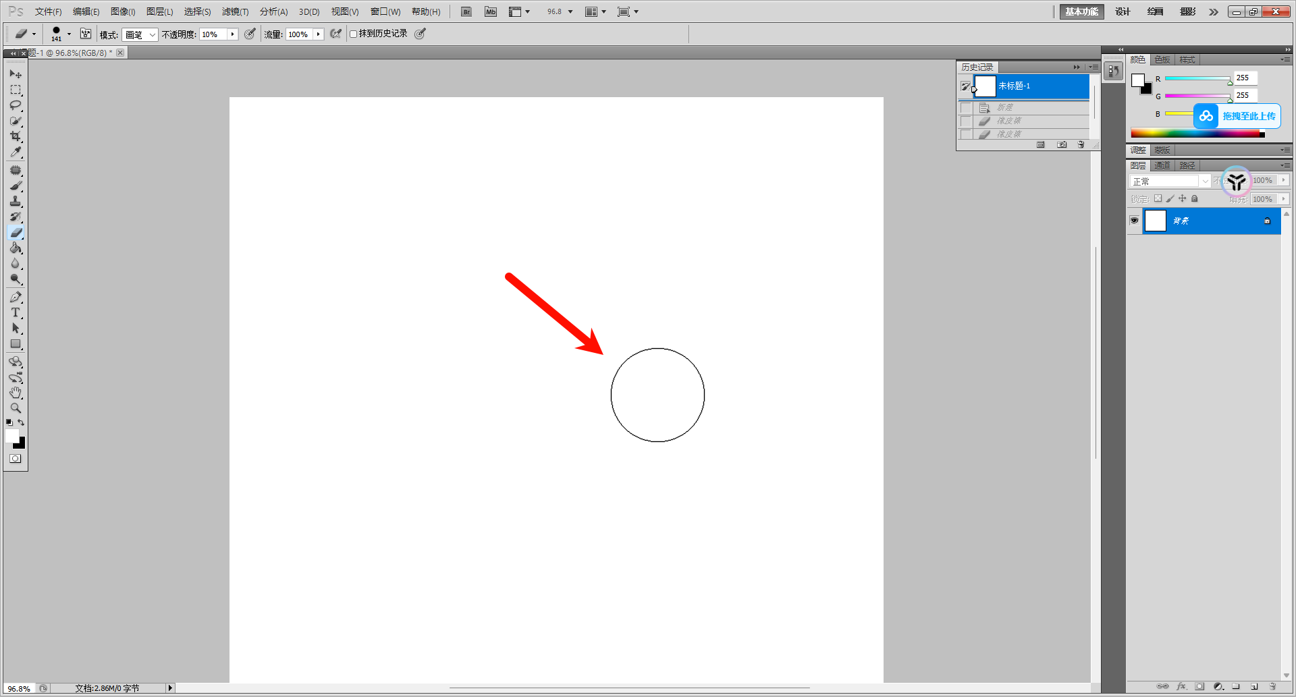Reset default foreground and background colors
Image resolution: width=1296 pixels, height=697 pixels.
coord(9,422)
